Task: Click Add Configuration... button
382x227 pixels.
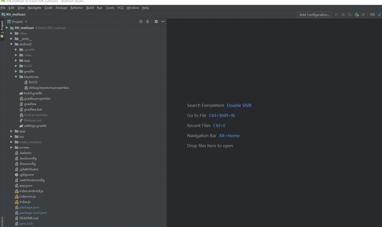Action: pyautogui.click(x=315, y=14)
